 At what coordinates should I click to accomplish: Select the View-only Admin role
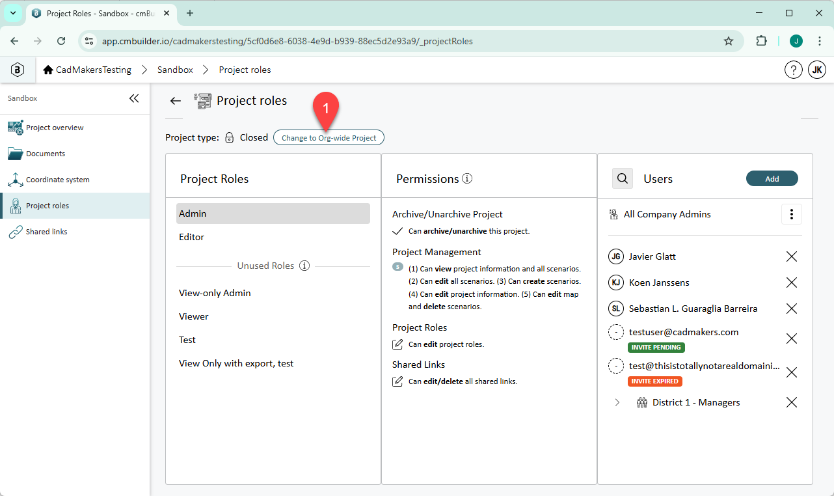[273, 293]
